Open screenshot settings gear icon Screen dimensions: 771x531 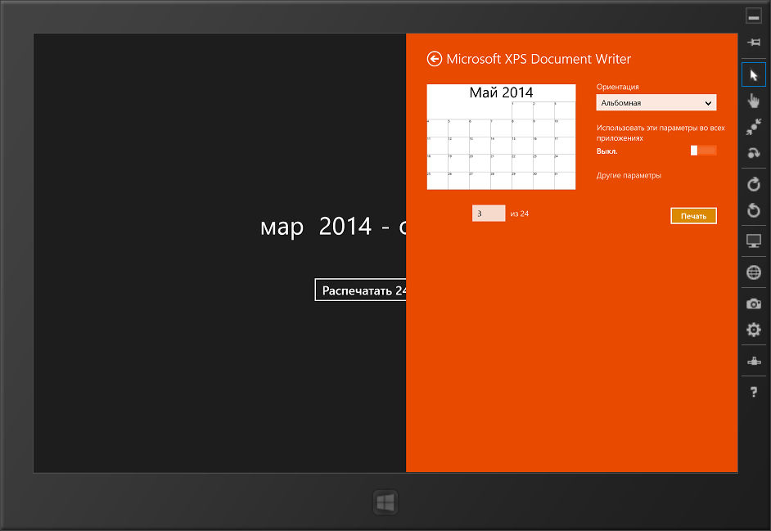753,330
